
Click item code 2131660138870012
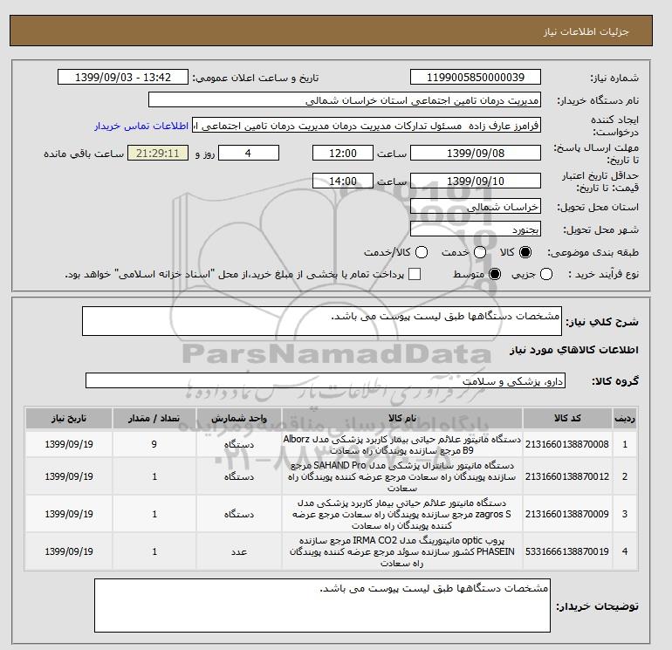[x=567, y=476]
